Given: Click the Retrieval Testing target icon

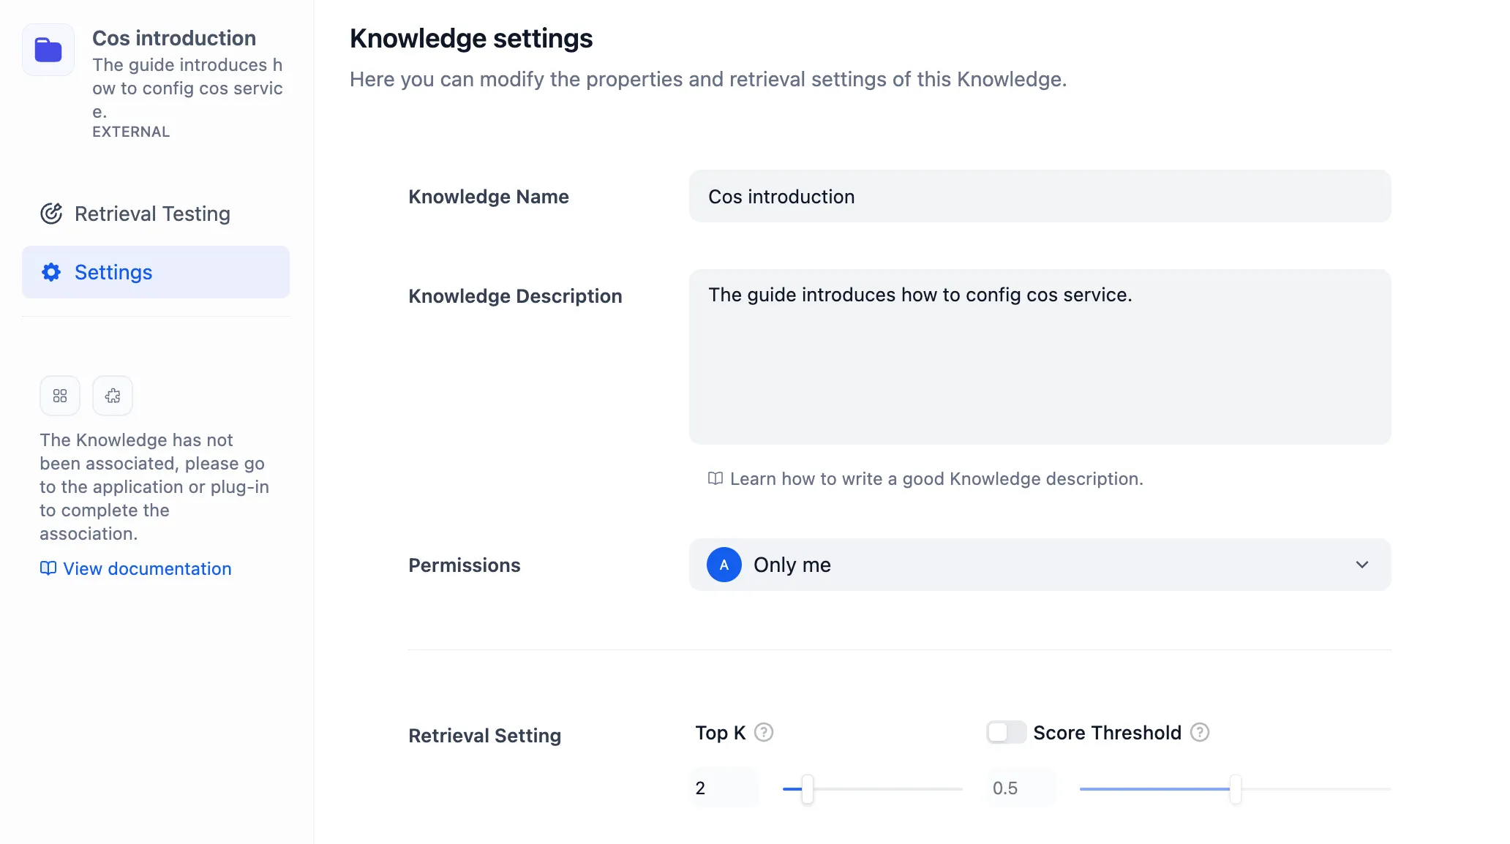Looking at the screenshot, I should [x=51, y=214].
